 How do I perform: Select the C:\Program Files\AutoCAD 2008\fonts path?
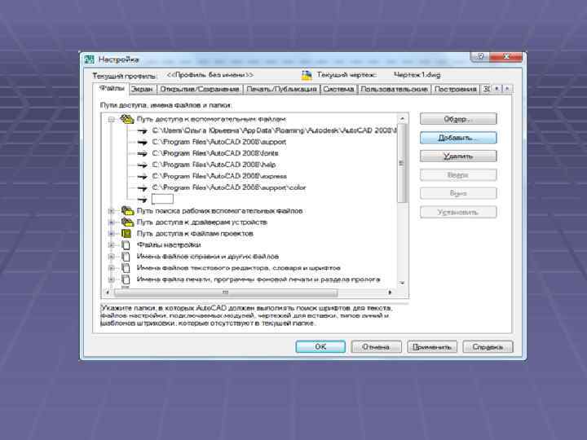click(x=215, y=153)
